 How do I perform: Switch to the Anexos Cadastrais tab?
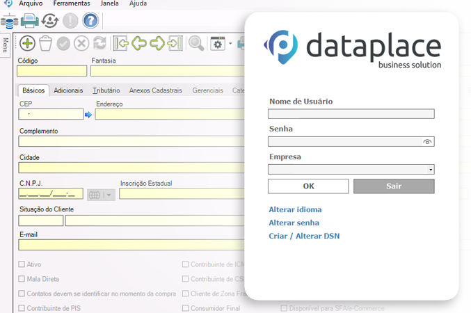[x=156, y=90]
